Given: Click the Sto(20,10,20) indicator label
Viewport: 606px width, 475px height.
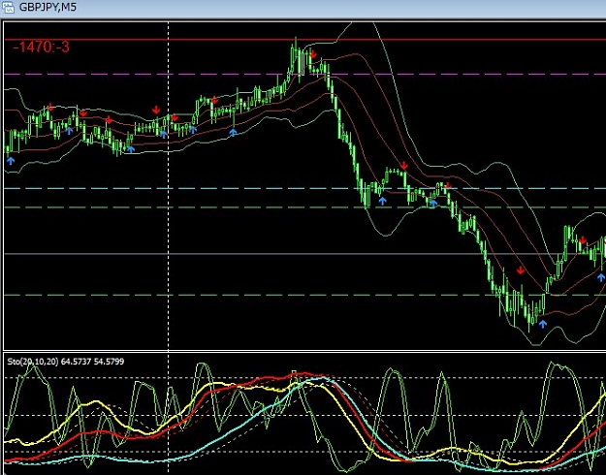Looking at the screenshot, I should click(66, 362).
